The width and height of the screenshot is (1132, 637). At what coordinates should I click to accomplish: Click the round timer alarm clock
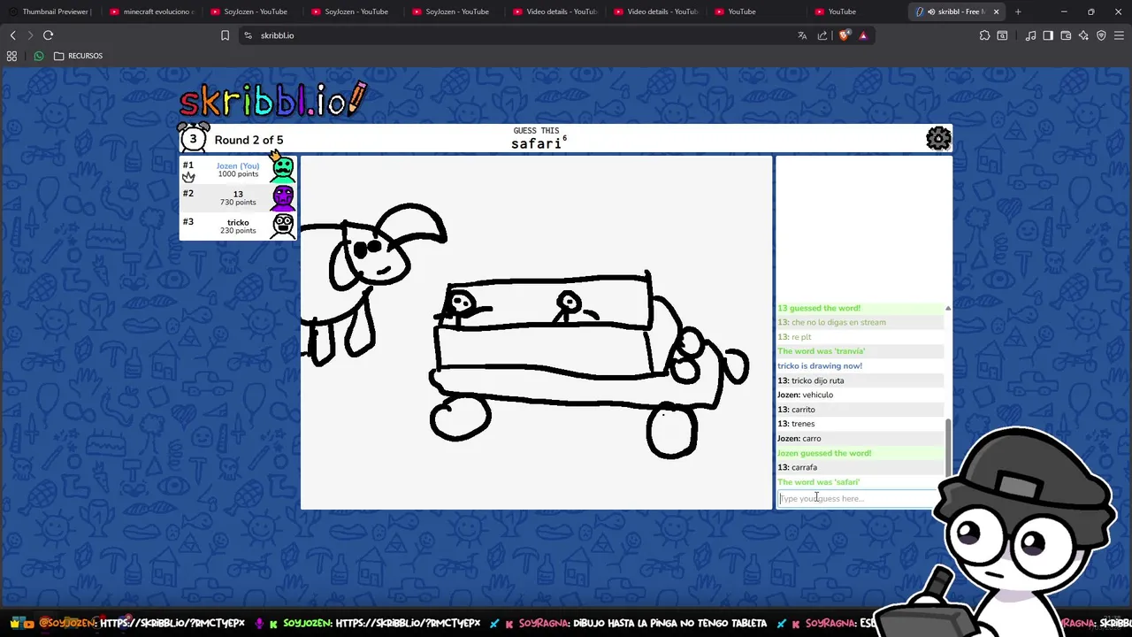[x=193, y=138]
